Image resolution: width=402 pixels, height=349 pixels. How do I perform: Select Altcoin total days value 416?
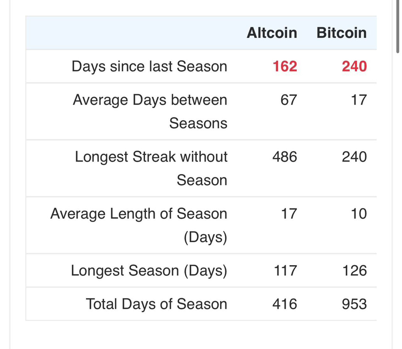[285, 304]
